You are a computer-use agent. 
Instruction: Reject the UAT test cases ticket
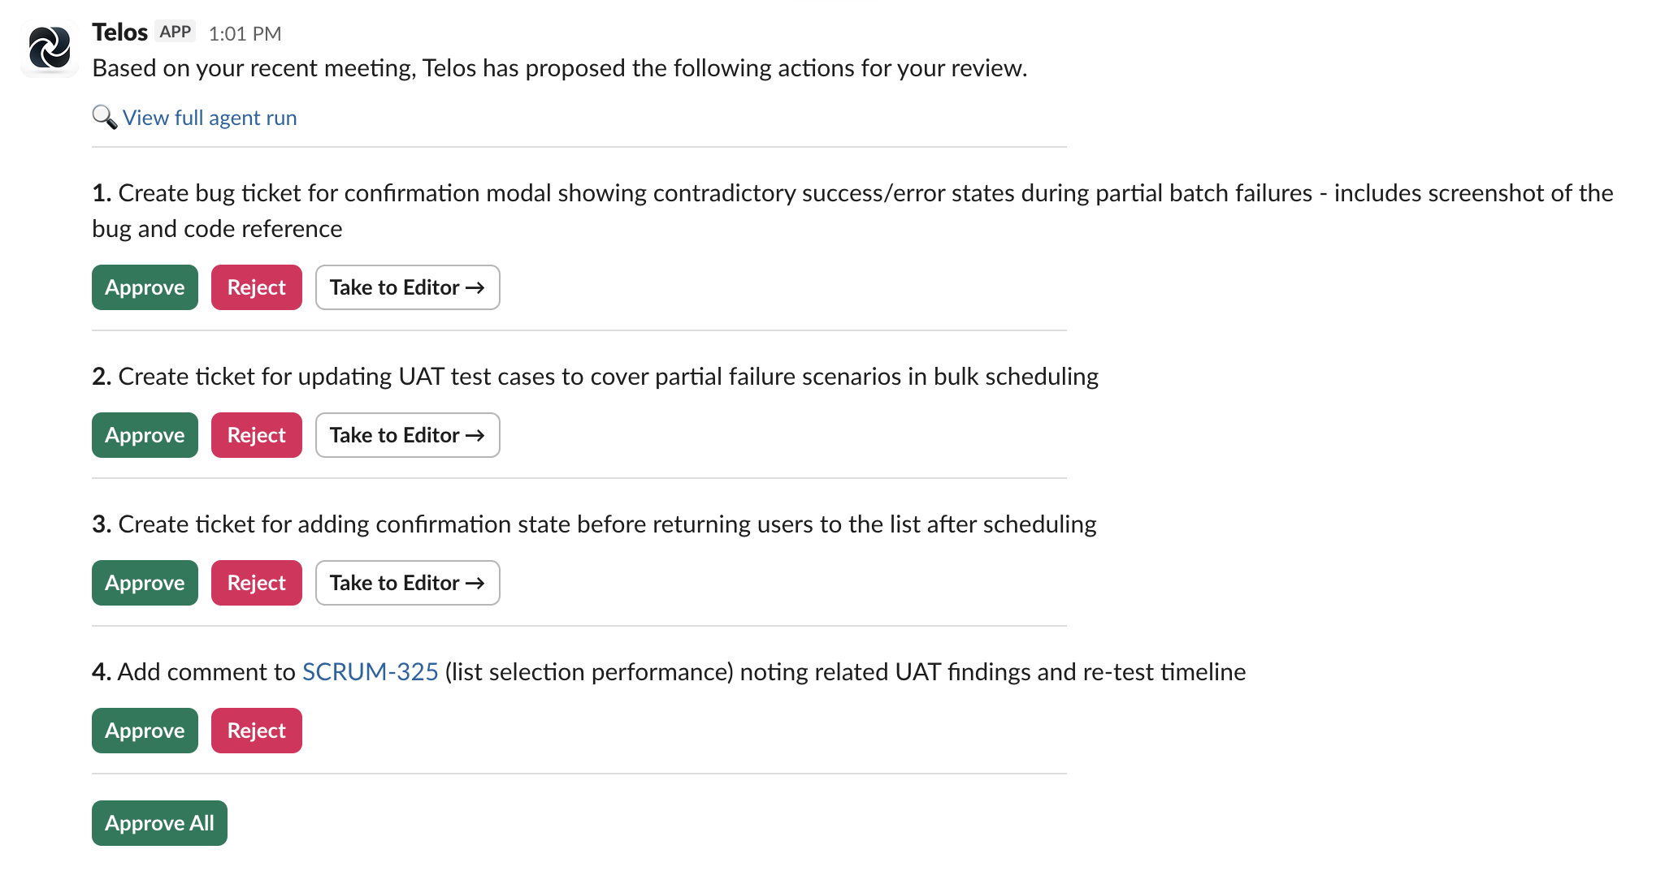click(x=256, y=435)
